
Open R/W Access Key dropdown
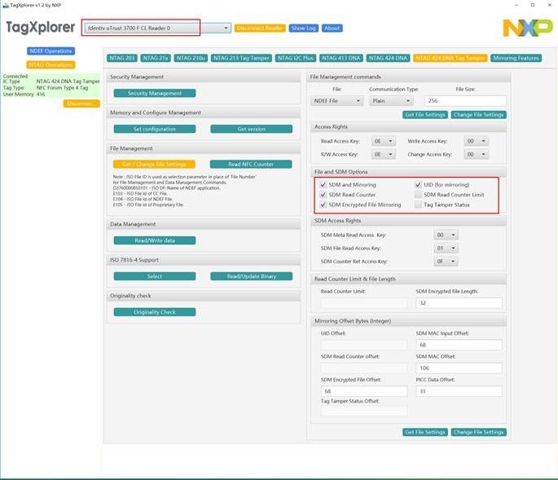click(x=384, y=154)
